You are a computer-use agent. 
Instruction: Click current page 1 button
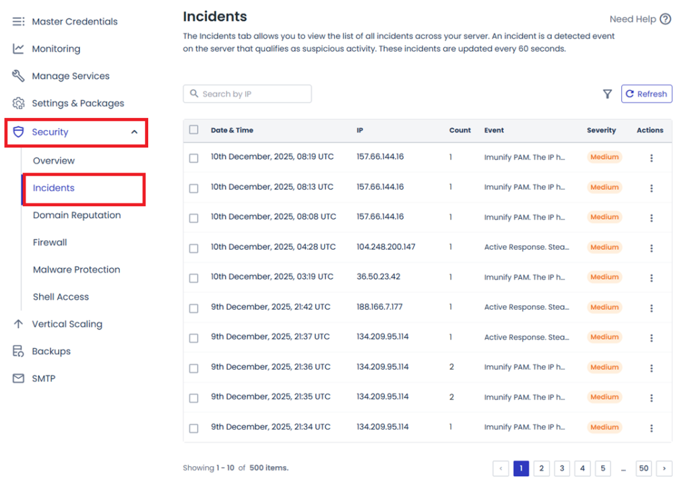(521, 469)
